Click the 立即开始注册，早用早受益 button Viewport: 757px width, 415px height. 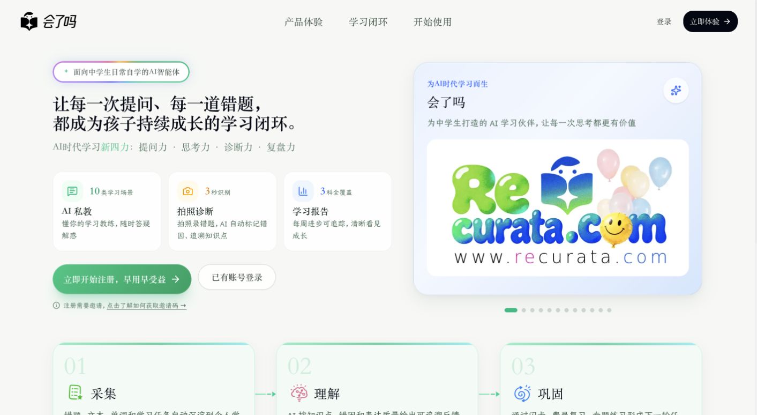(x=122, y=279)
